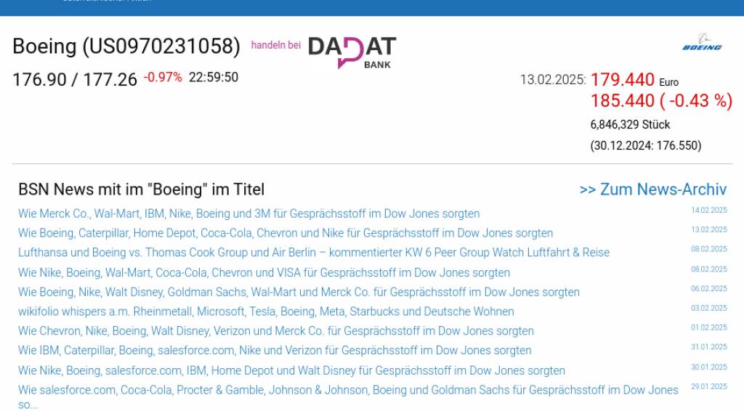This screenshot has height=411, width=744.
Task: Click the 176.90 / 177.26 bid-ask quote
Action: (75, 79)
